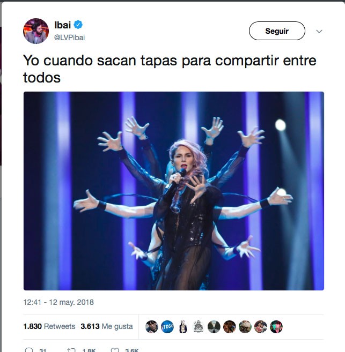This screenshot has width=345, height=352.
Task: Open the tweet options chevron dropdown
Action: click(x=319, y=32)
